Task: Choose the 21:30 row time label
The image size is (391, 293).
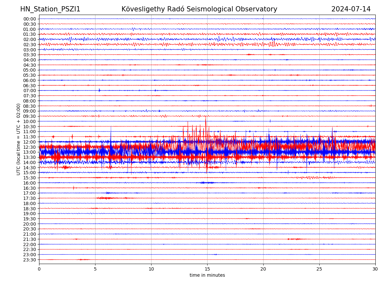Action: [x=29, y=239]
